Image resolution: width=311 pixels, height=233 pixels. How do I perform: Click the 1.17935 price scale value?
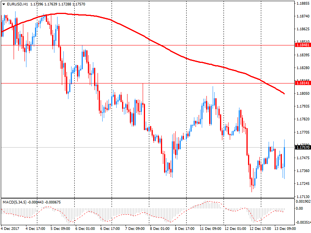(303, 106)
